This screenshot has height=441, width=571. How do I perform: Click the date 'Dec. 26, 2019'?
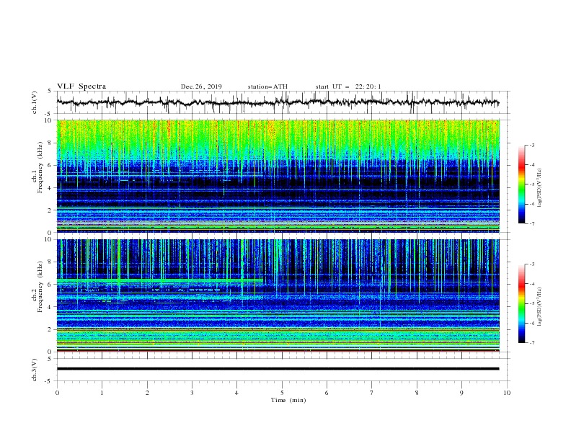[x=201, y=86]
